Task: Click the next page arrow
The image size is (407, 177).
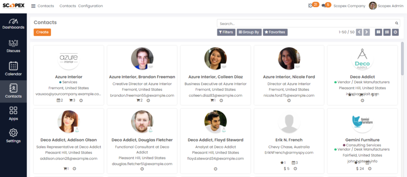Action: point(366,32)
